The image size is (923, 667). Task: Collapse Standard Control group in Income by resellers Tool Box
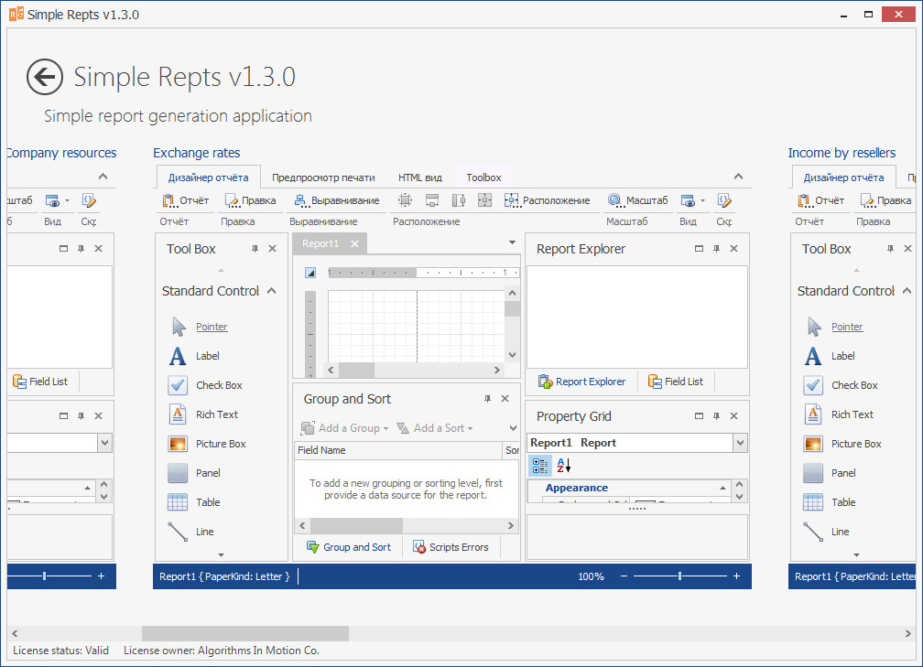907,291
